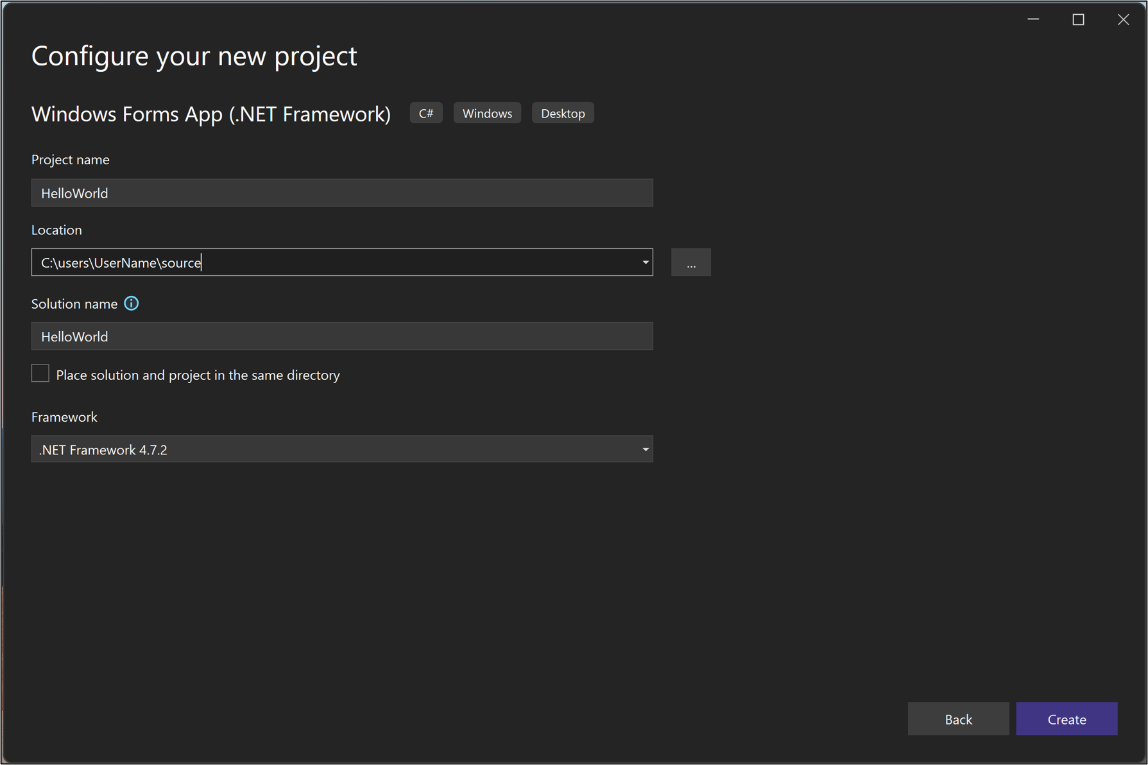Close the configure project dialog
1148x765 pixels.
coord(1123,20)
